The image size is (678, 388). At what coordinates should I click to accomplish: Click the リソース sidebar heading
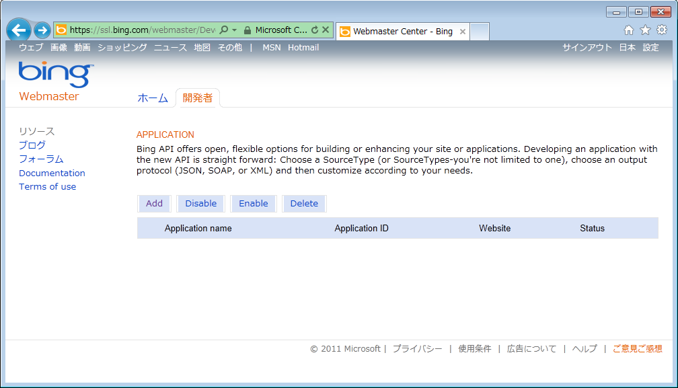(x=37, y=131)
